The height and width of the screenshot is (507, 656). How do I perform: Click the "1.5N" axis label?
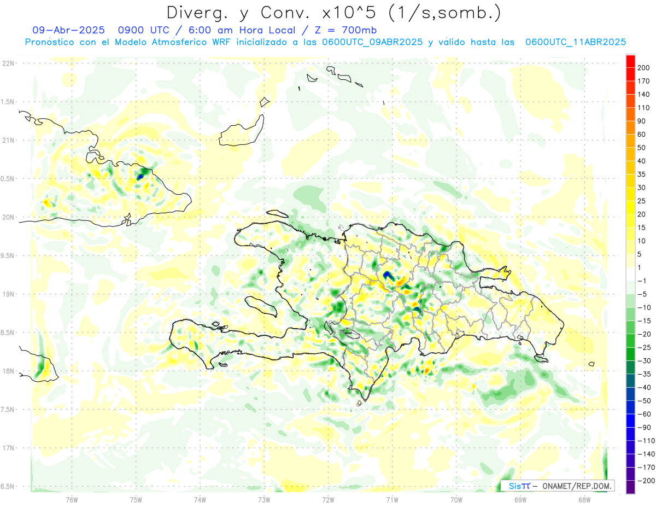click(8, 102)
